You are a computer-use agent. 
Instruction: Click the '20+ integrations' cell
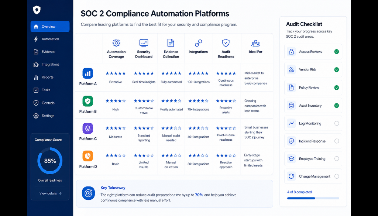pyautogui.click(x=198, y=164)
